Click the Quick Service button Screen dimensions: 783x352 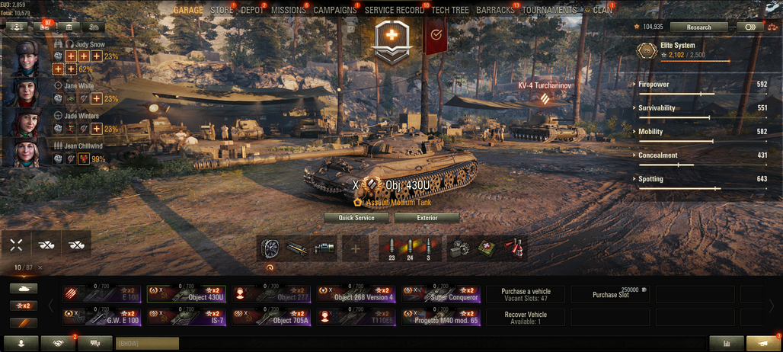click(x=356, y=218)
